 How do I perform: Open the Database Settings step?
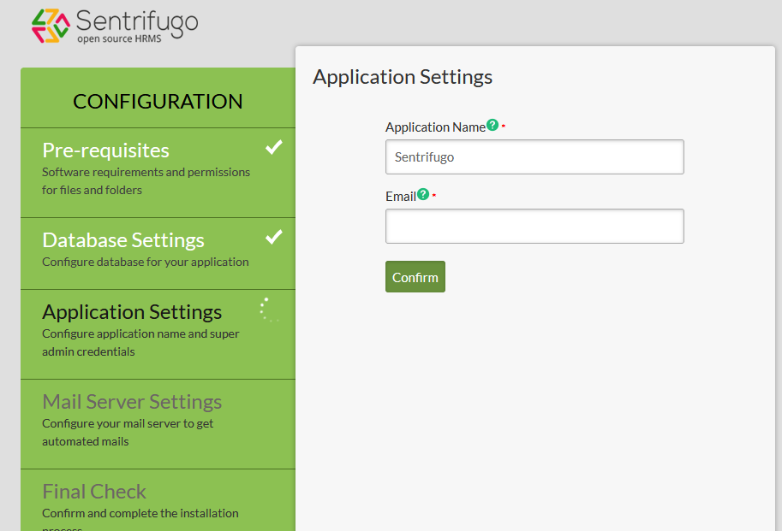[x=123, y=240]
